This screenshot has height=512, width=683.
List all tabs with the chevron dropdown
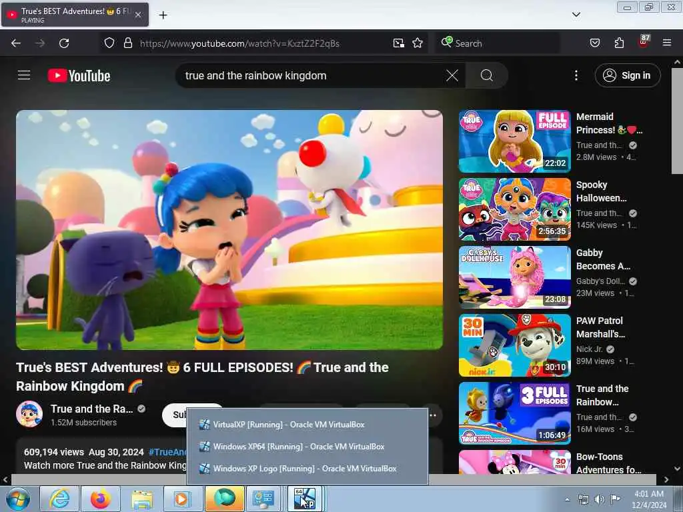576,15
